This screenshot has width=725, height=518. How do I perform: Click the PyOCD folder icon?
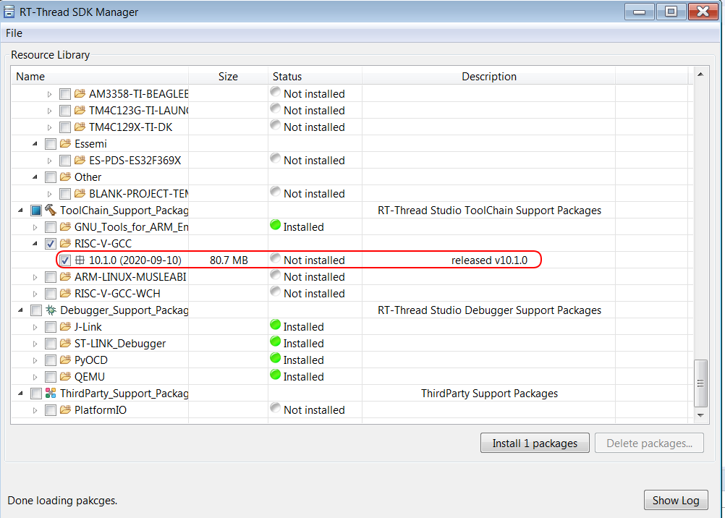tap(65, 360)
